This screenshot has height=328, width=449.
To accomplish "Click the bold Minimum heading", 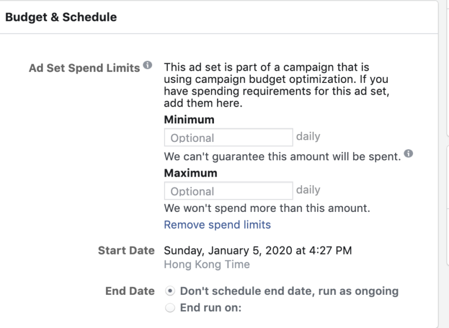I will click(x=189, y=120).
